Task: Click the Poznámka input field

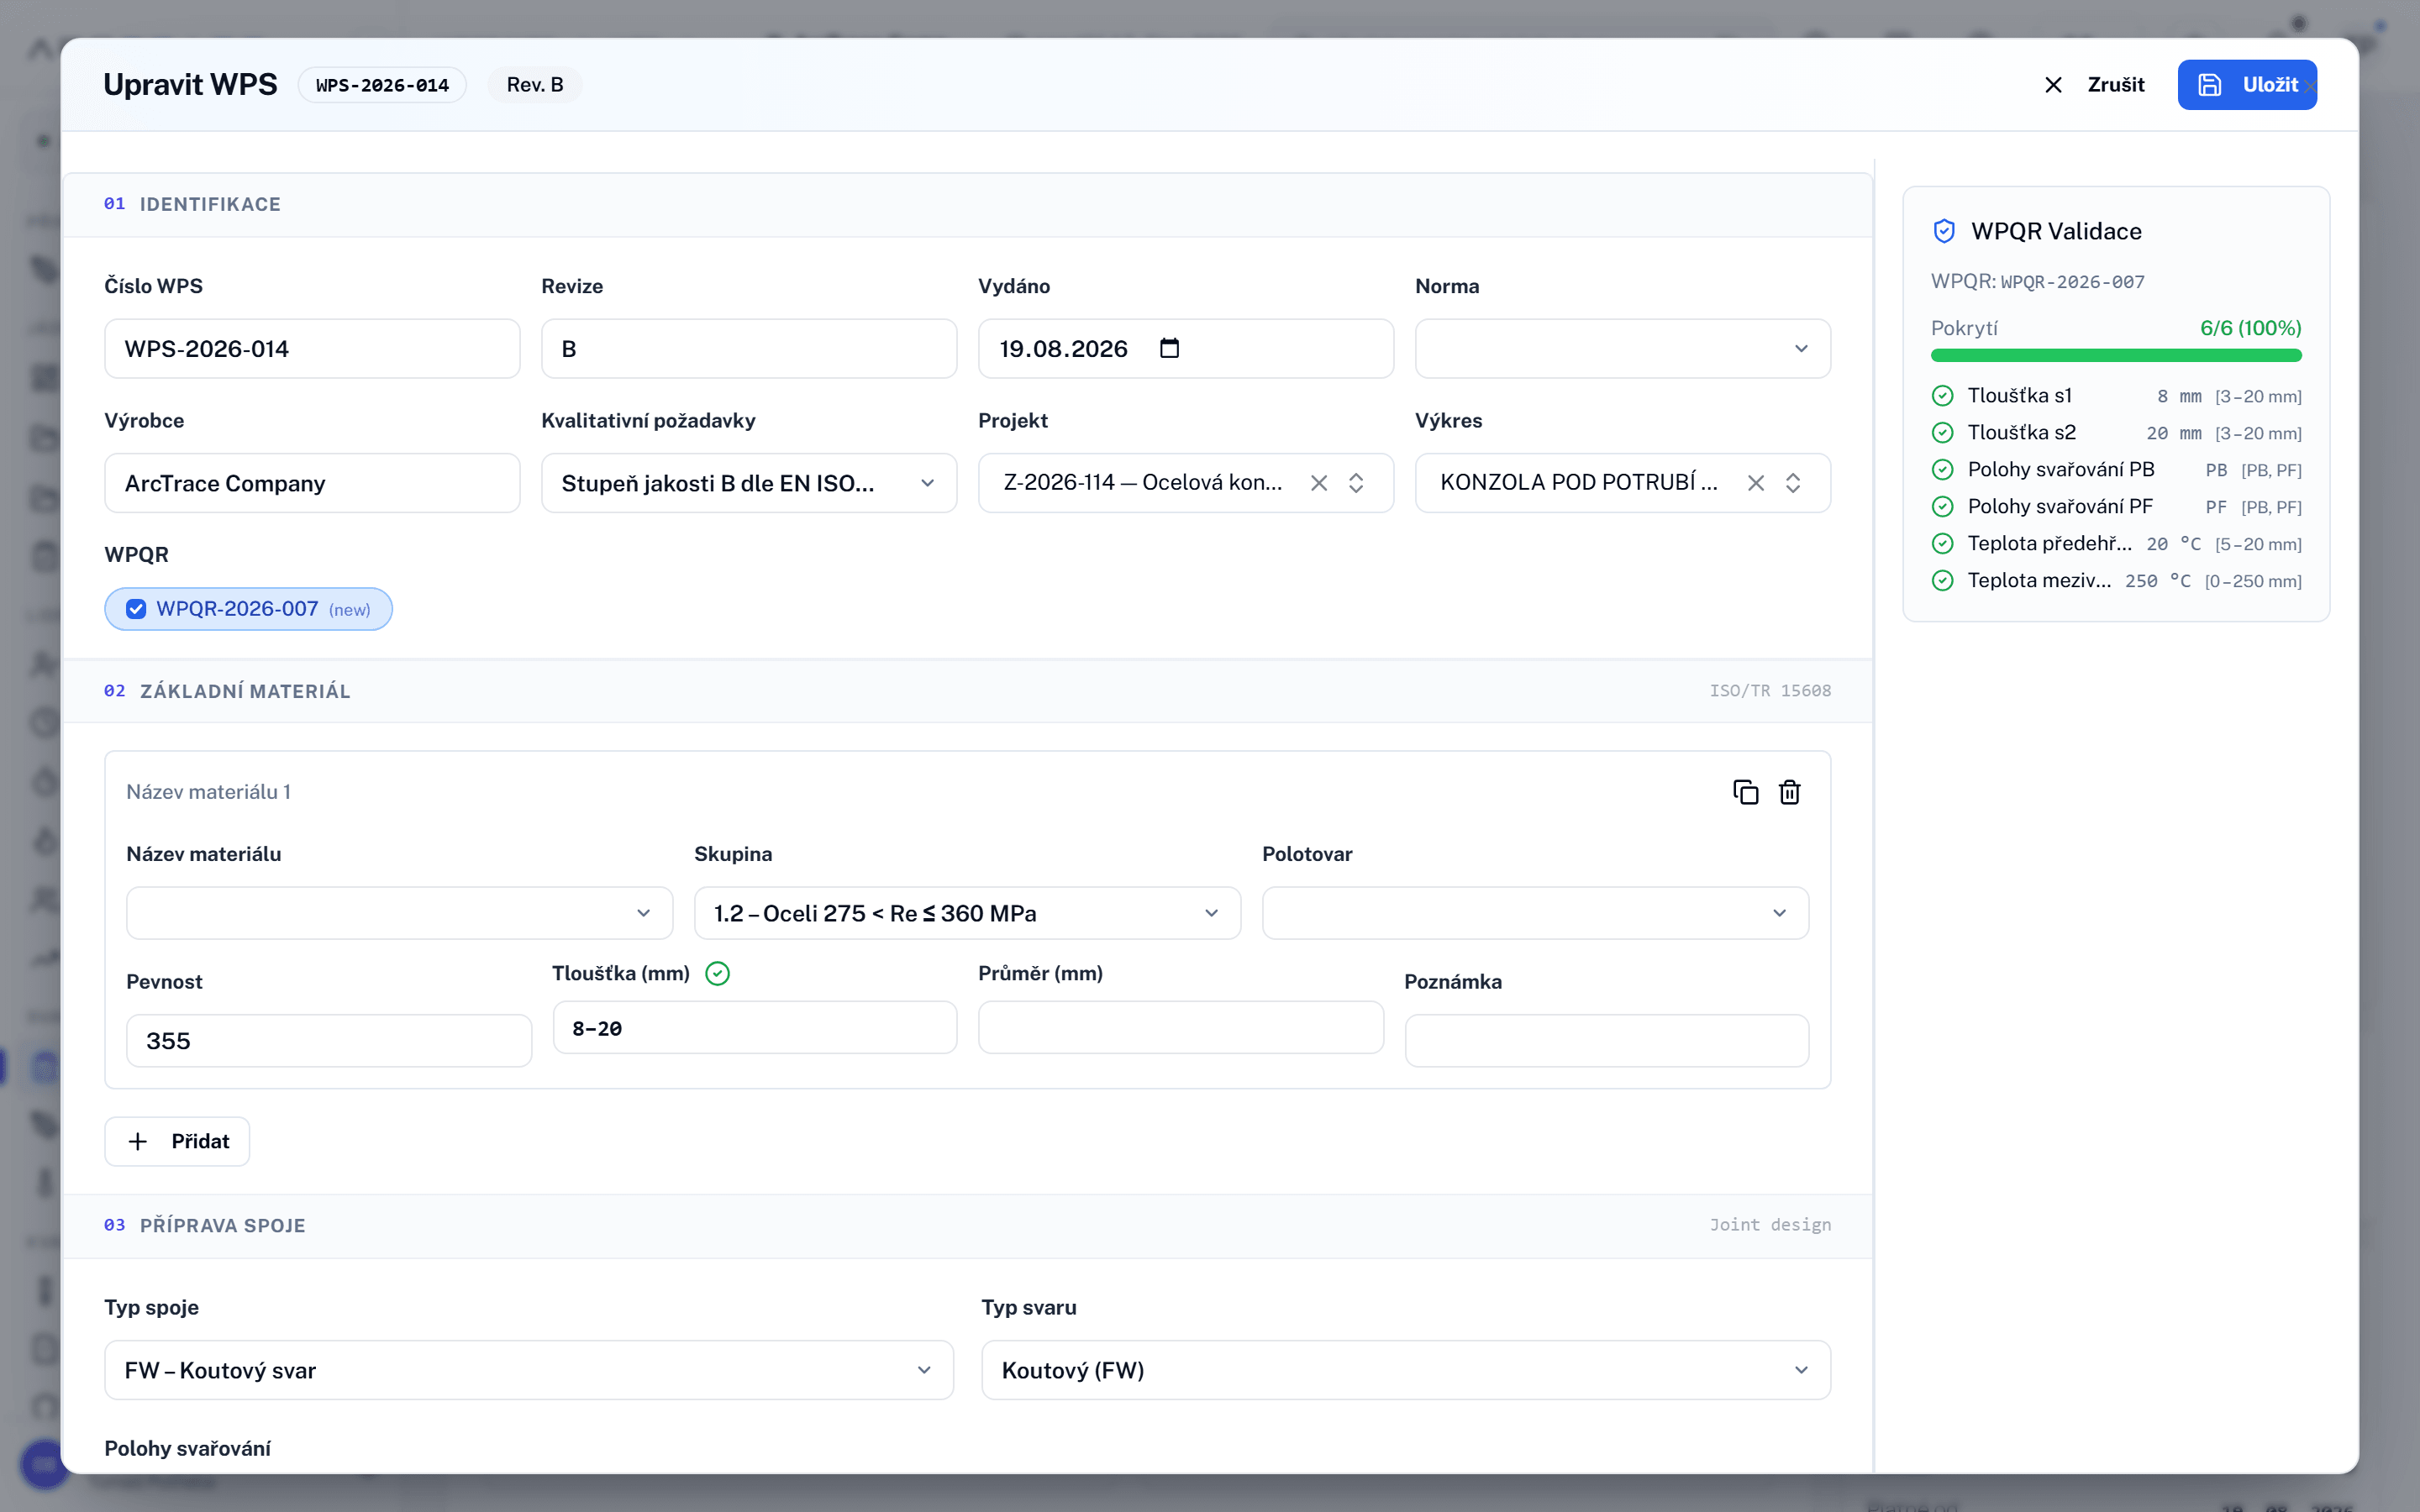Action: (x=1606, y=1041)
